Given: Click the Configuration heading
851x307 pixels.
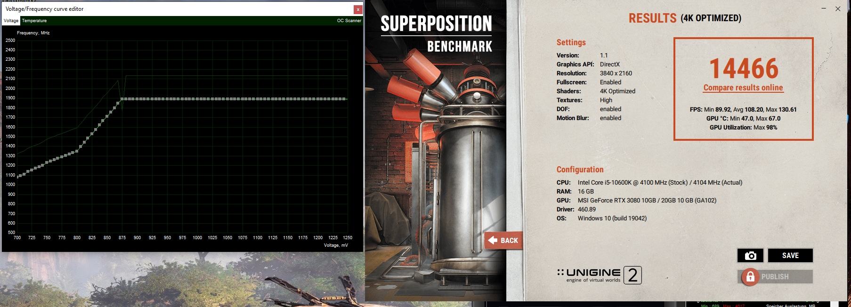Looking at the screenshot, I should [580, 170].
